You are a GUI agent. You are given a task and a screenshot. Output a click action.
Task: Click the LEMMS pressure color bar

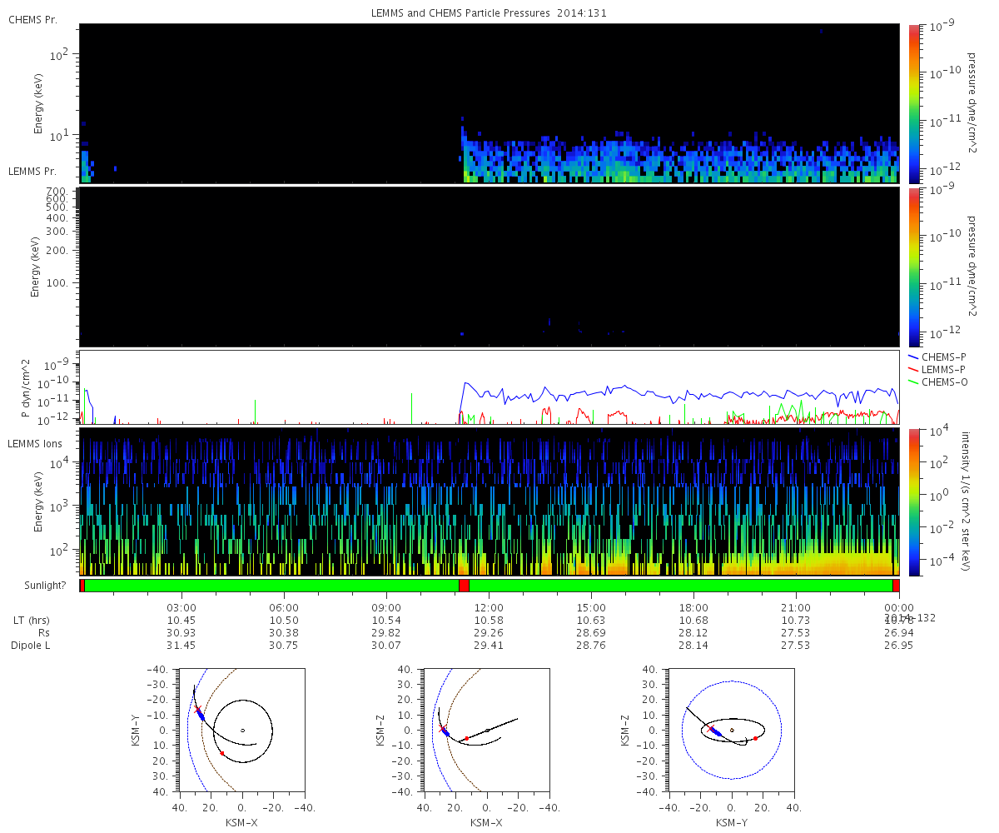coord(914,267)
